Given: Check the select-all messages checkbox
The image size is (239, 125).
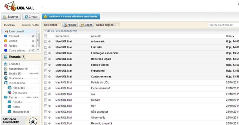Looking at the screenshot, I should click(x=45, y=36).
